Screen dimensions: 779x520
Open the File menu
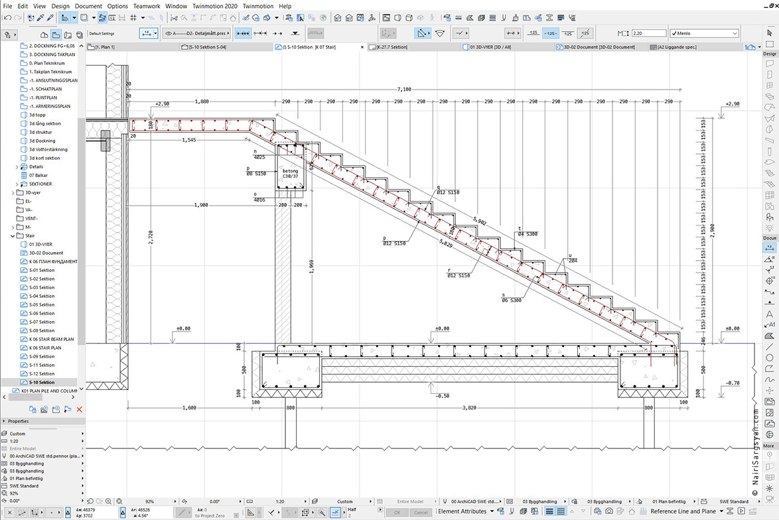tap(7, 6)
